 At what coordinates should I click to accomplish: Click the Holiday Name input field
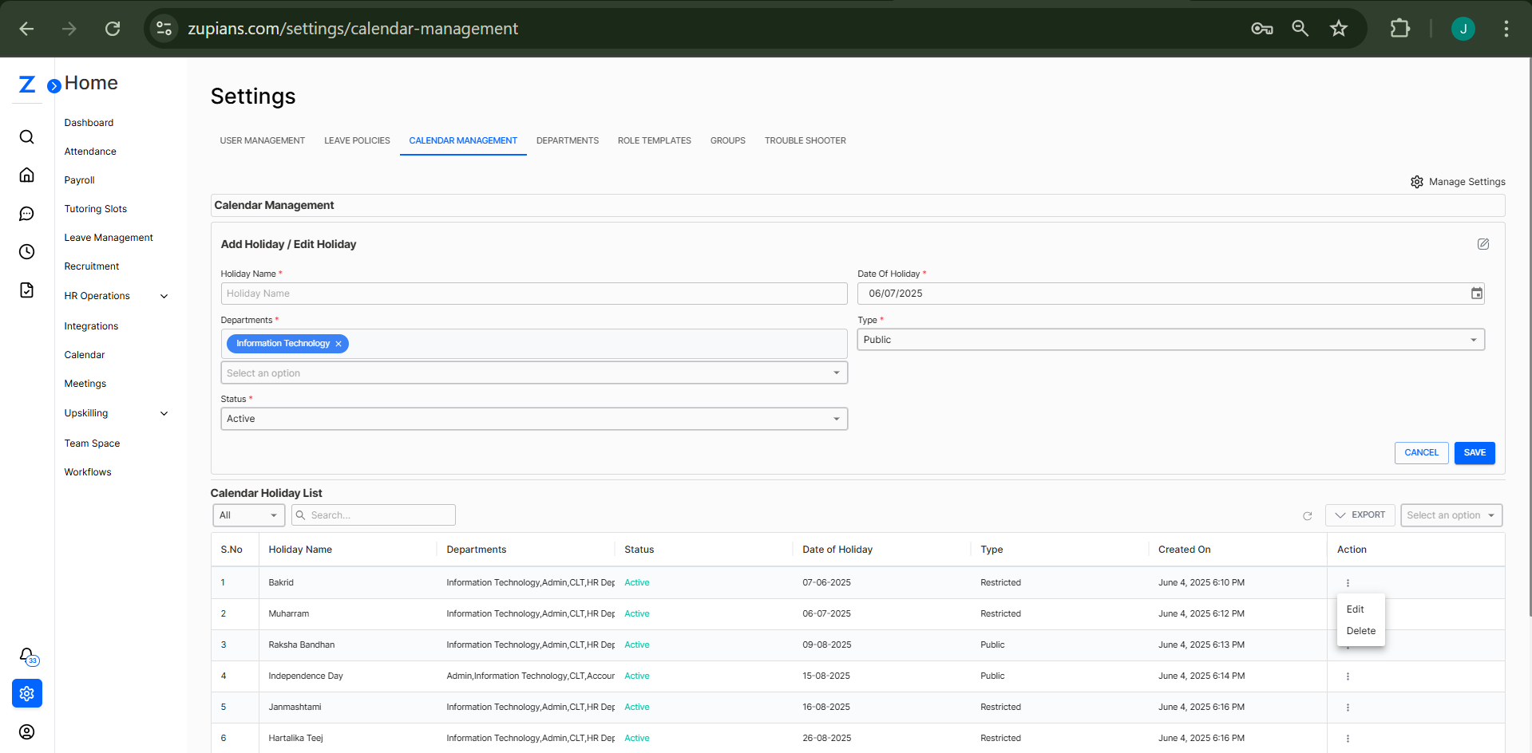pos(533,294)
